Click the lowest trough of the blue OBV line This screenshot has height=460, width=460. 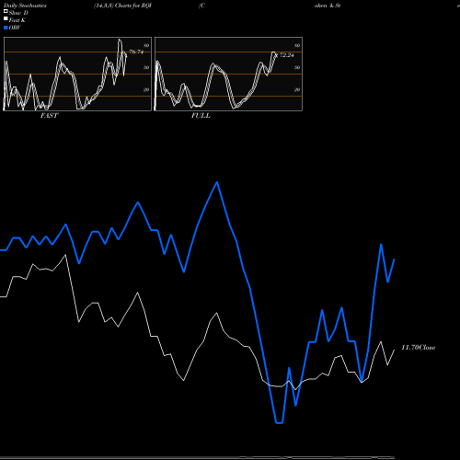[279, 423]
